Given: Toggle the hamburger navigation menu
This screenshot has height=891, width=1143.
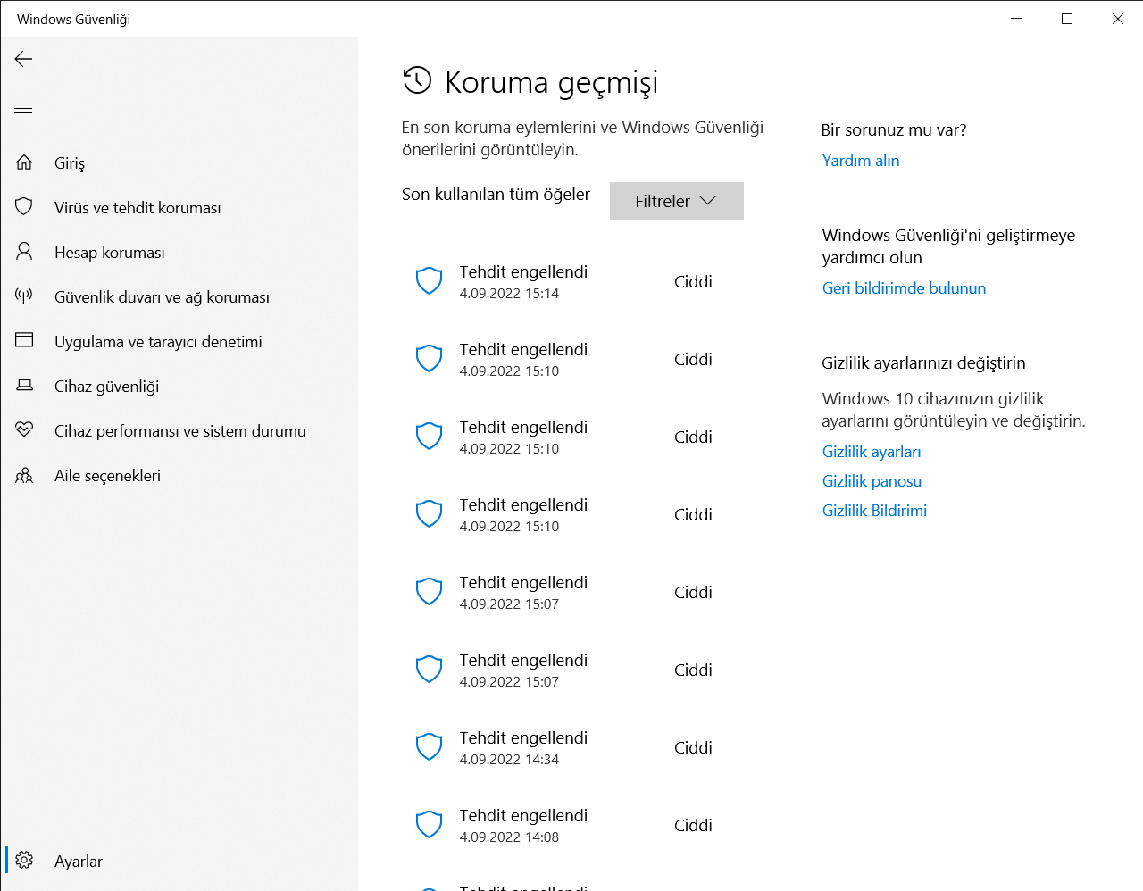Looking at the screenshot, I should 24,109.
